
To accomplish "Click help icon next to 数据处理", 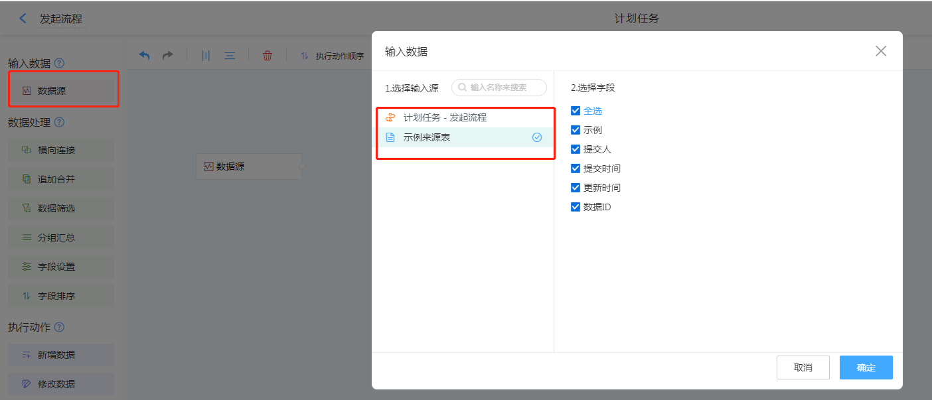I will pyautogui.click(x=60, y=122).
